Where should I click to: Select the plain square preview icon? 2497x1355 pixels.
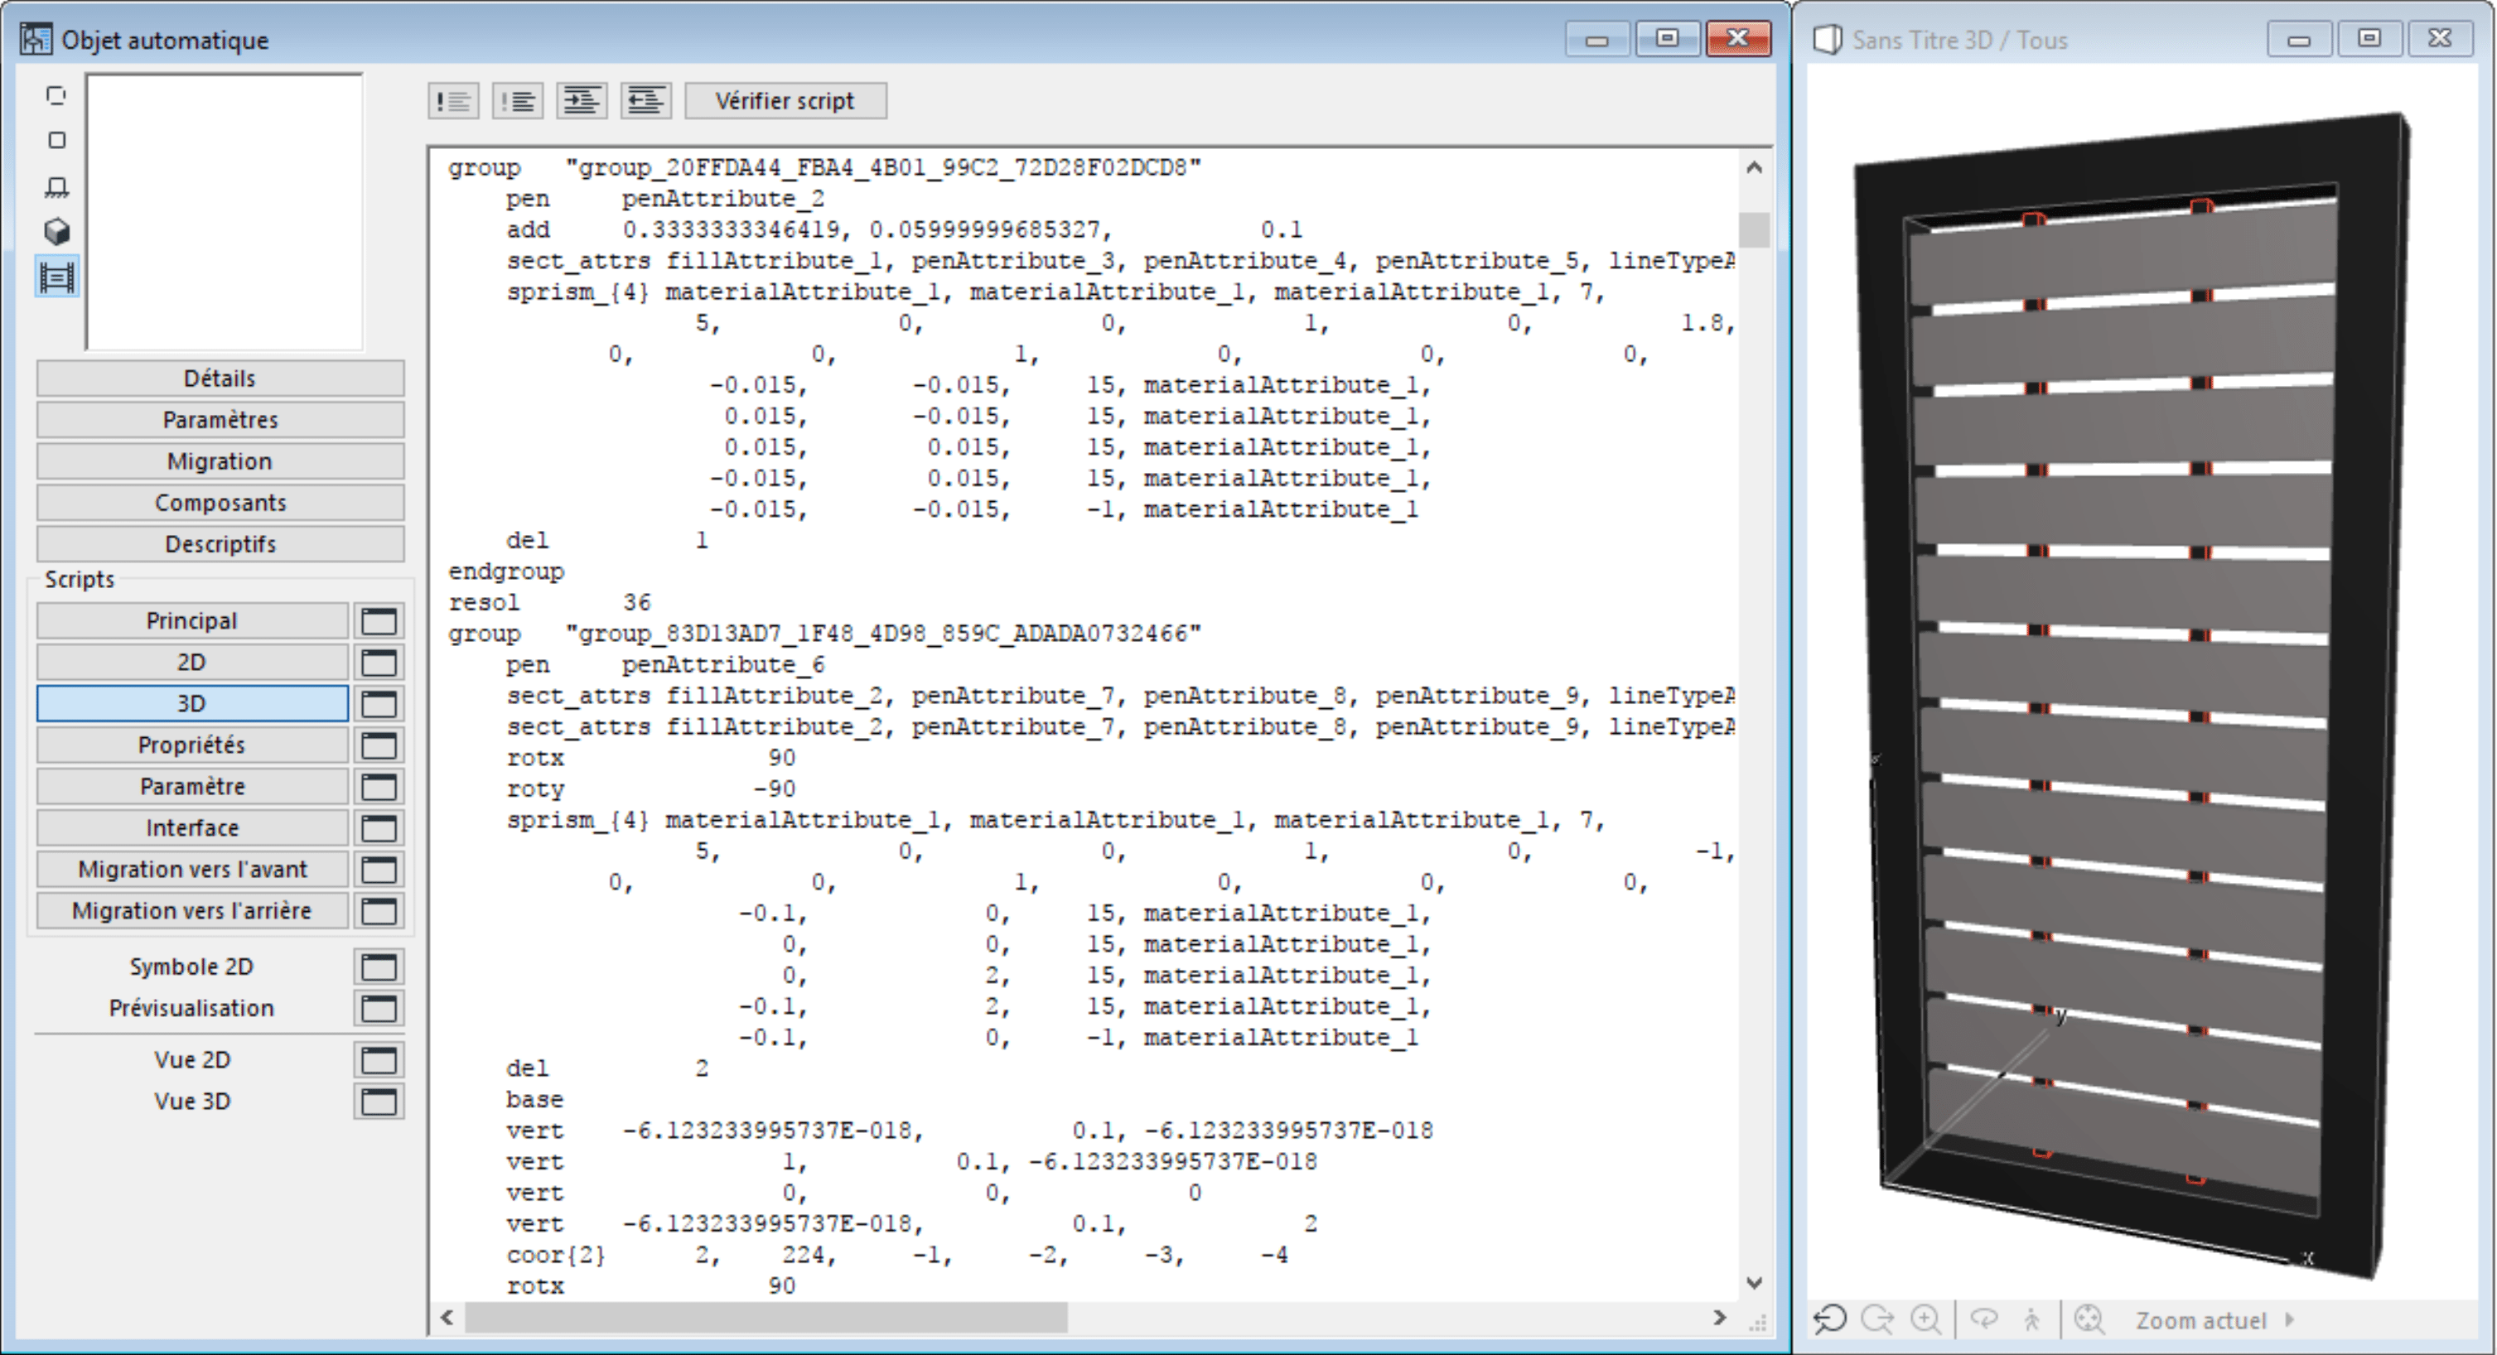pyautogui.click(x=56, y=141)
